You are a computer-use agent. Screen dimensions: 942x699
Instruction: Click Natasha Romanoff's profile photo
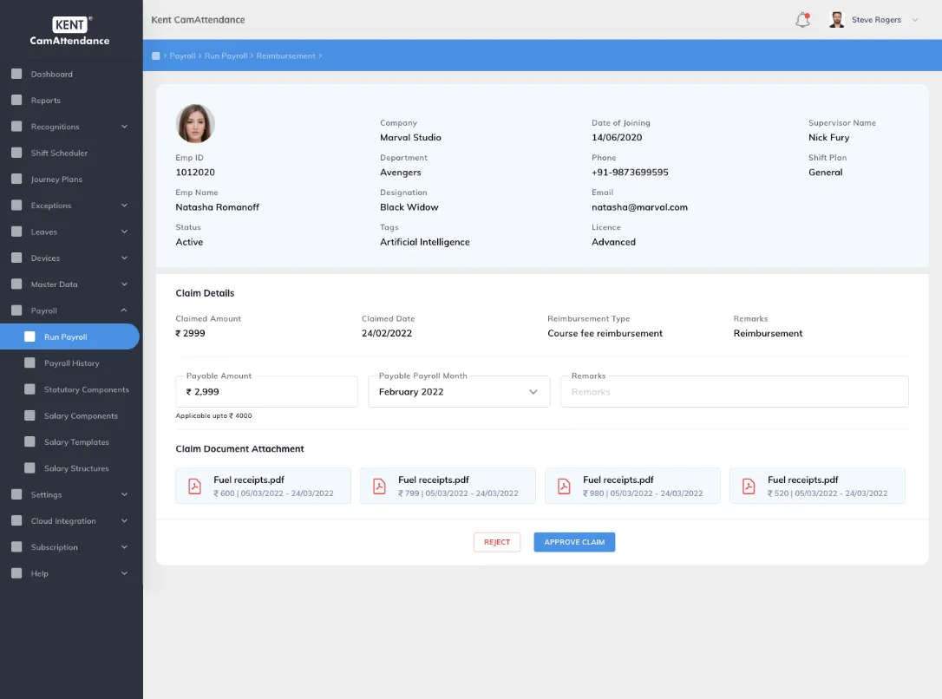(x=195, y=124)
